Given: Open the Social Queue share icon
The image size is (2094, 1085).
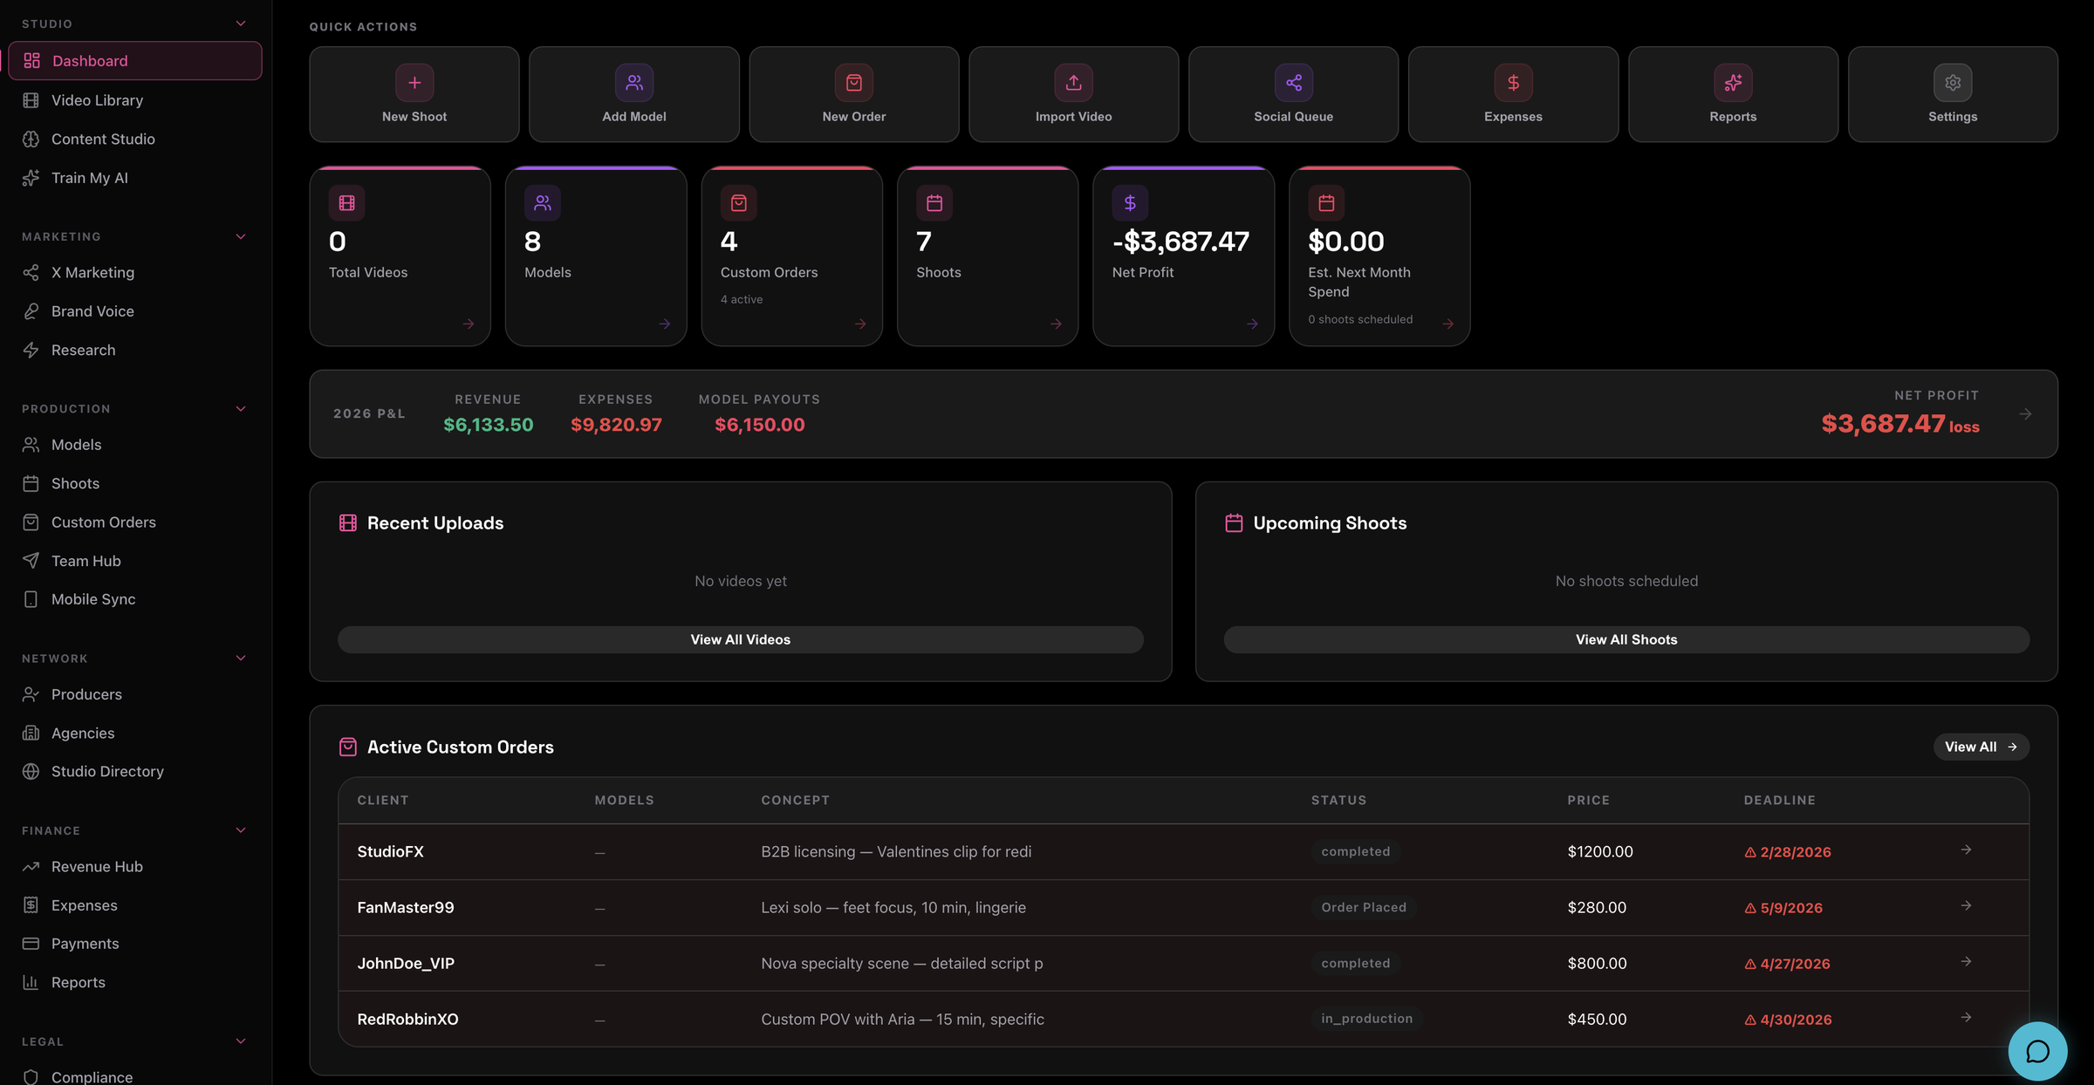Looking at the screenshot, I should [1293, 83].
